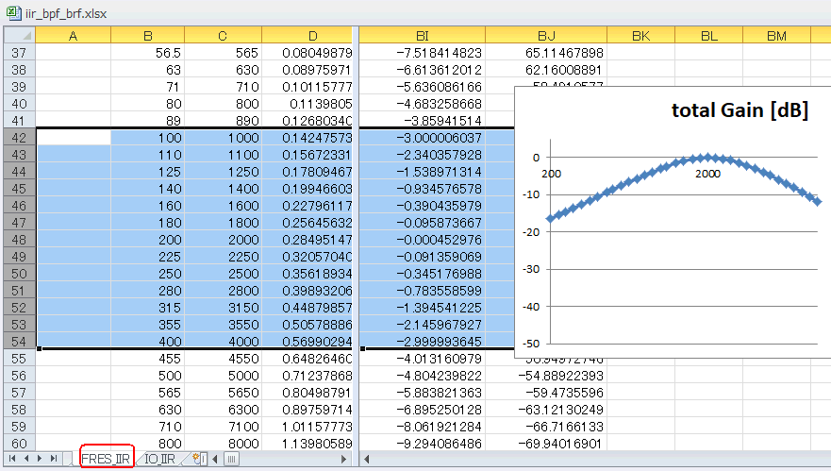This screenshot has width=831, height=471.
Task: Switch to the FRES_IIR sheet tab
Action: tap(106, 459)
